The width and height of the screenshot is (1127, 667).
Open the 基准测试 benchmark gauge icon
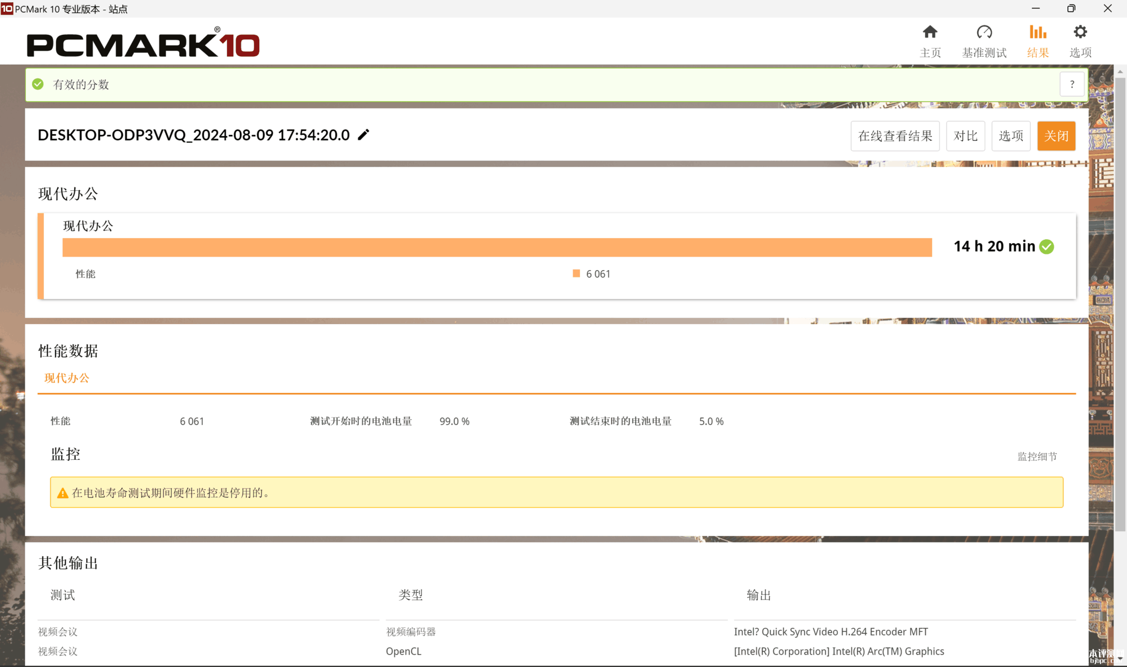(984, 32)
